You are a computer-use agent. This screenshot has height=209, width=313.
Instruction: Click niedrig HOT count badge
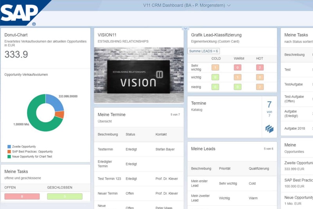tap(260, 87)
